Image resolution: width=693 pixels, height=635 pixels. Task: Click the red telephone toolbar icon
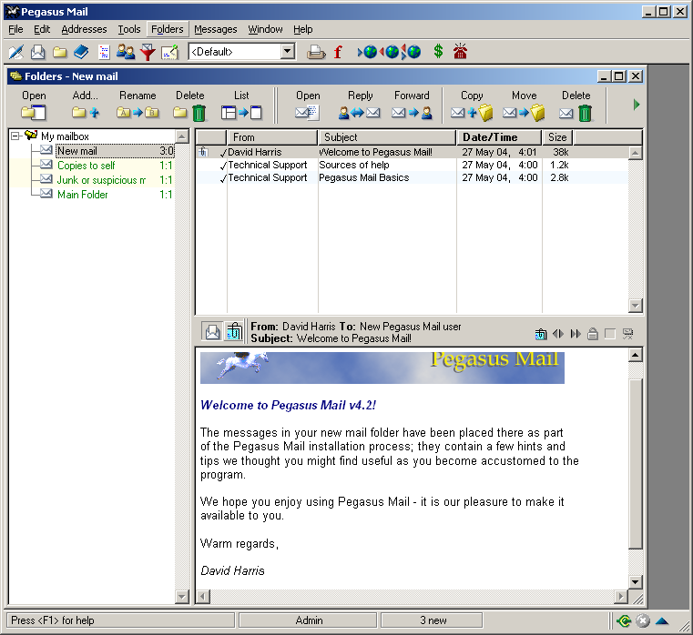point(460,51)
